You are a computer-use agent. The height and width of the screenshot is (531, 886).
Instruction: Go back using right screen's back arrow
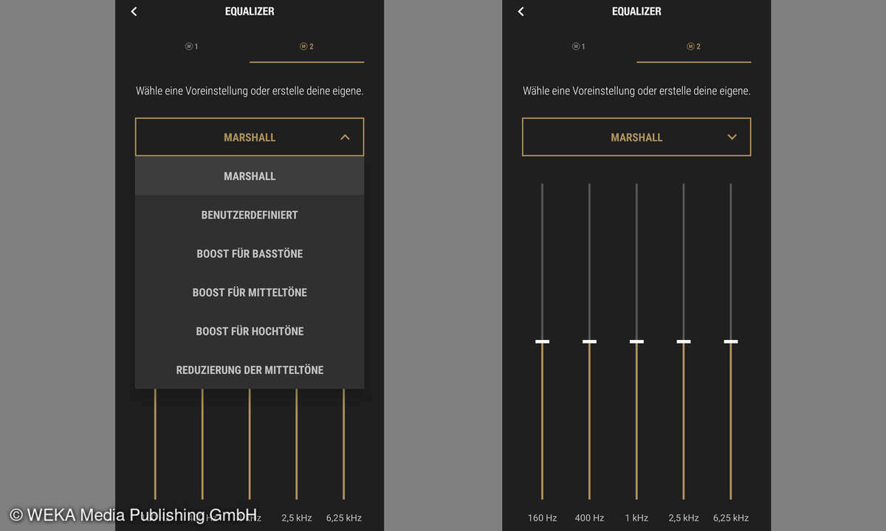pos(521,11)
